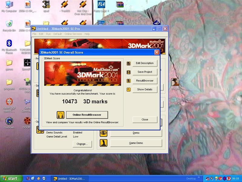Click the ResultBrowser button
Viewport: 242px width, 182px height.
point(145,81)
